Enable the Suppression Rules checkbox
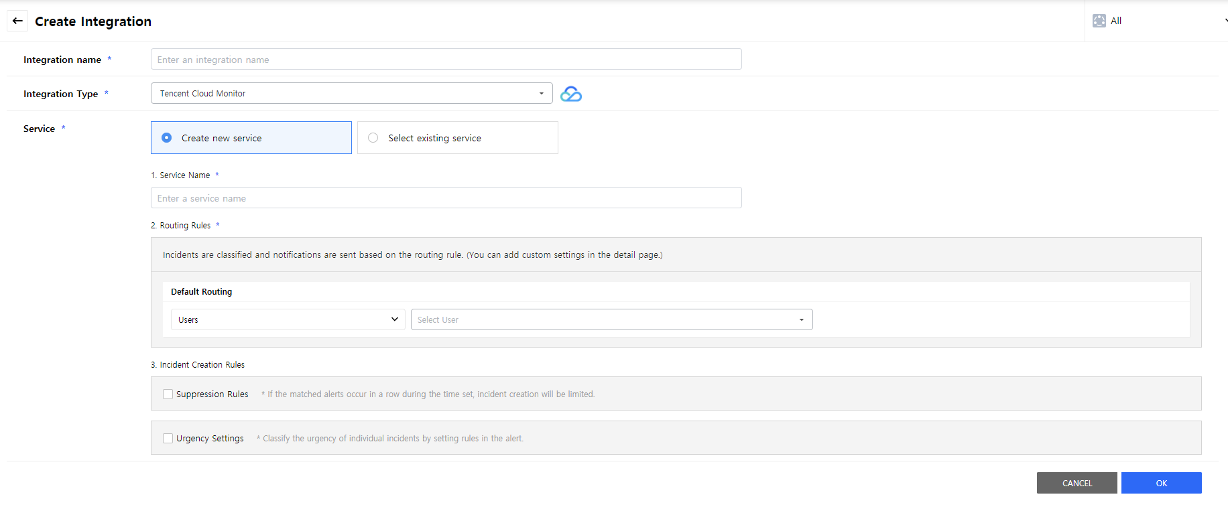 click(x=168, y=394)
